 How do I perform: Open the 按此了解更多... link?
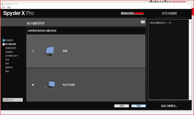pos(169,106)
